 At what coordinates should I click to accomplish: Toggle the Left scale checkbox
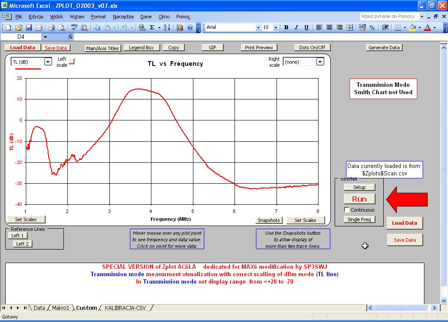(72, 62)
